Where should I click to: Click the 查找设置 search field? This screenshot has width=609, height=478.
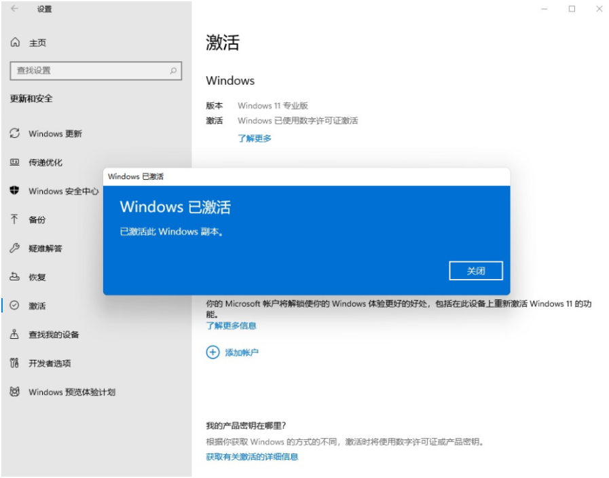96,71
